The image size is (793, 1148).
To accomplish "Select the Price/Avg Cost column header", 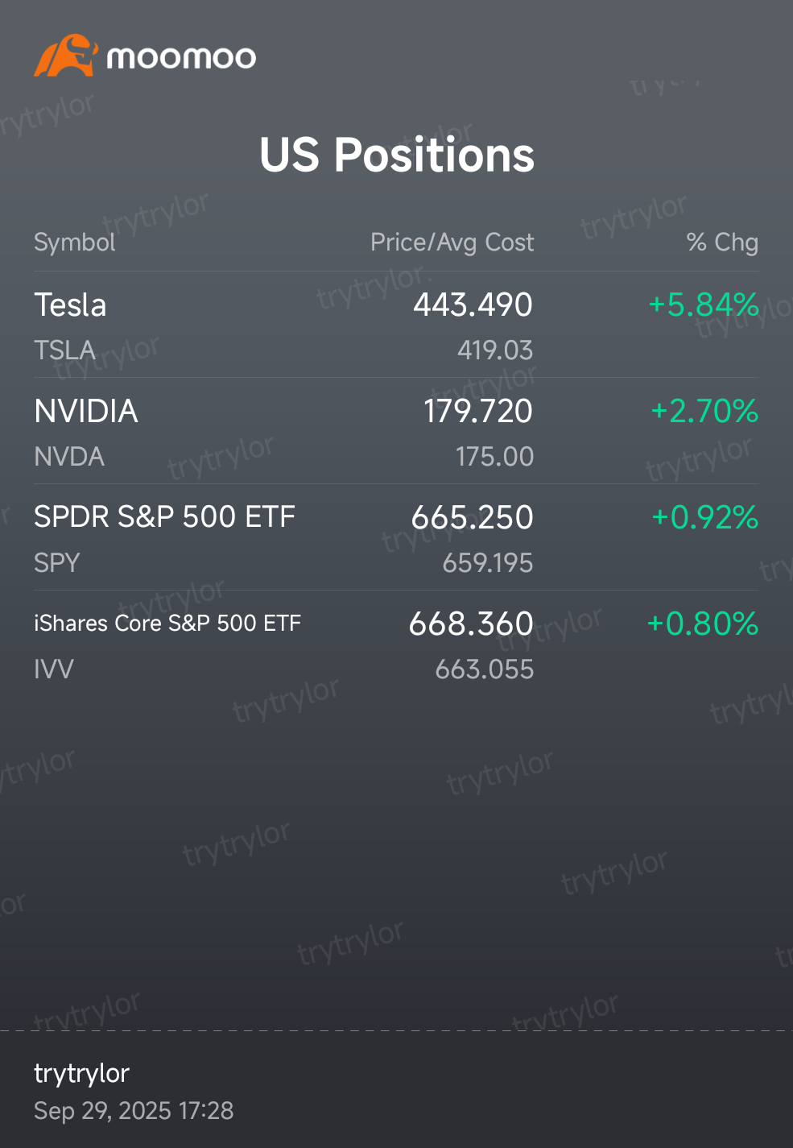I will pyautogui.click(x=452, y=242).
